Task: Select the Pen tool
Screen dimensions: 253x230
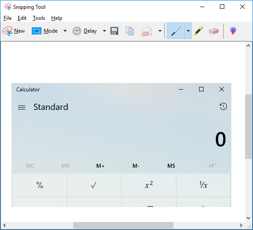Action: pos(176,31)
